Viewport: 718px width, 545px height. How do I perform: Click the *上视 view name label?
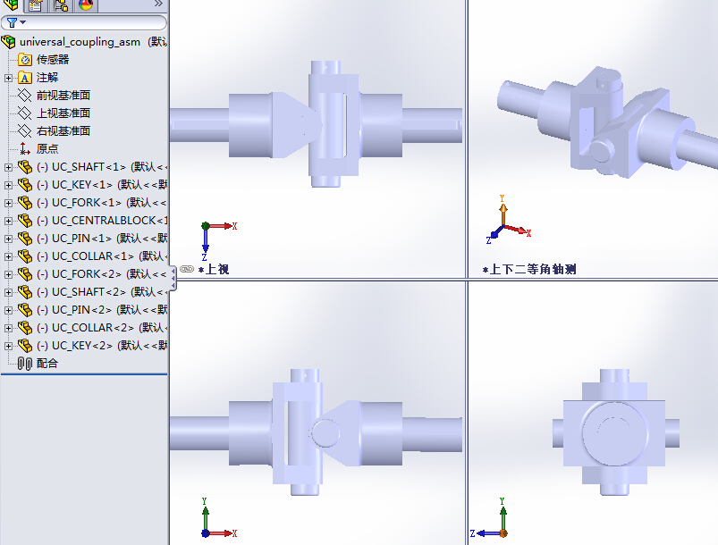pyautogui.click(x=214, y=269)
